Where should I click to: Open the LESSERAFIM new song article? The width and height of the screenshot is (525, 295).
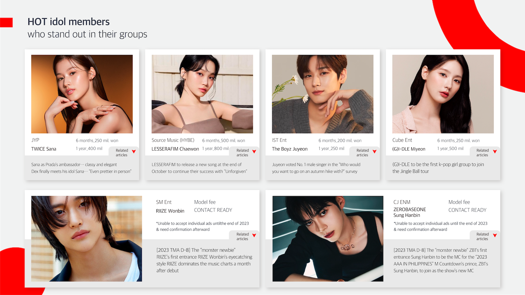coord(199,168)
